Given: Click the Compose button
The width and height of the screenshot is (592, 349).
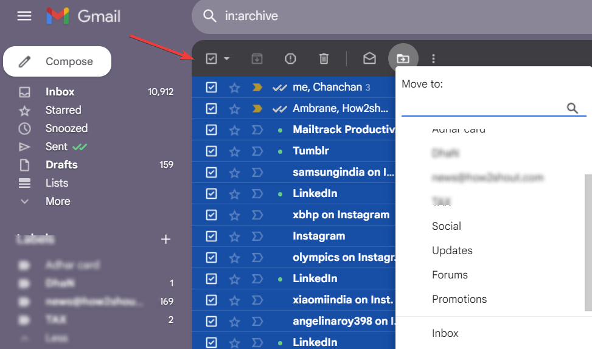Looking at the screenshot, I should coord(57,61).
